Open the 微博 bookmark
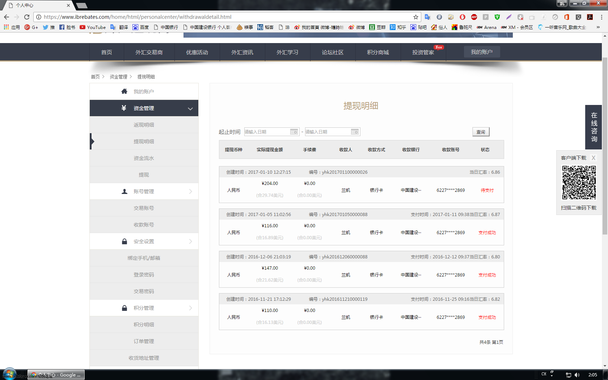The image size is (608, 380). coord(356,27)
